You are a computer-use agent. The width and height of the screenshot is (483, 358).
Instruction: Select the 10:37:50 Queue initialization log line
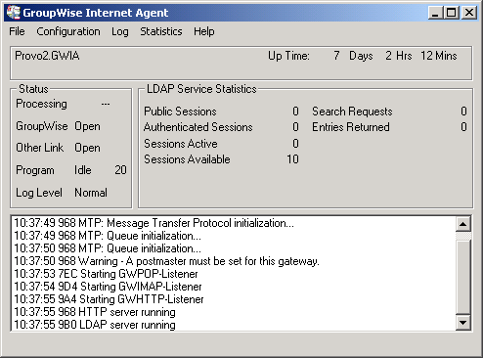[108, 248]
